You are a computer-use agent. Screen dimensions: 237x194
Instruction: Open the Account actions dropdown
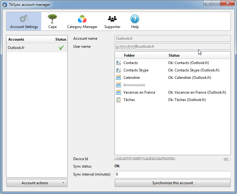pyautogui.click(x=37, y=183)
